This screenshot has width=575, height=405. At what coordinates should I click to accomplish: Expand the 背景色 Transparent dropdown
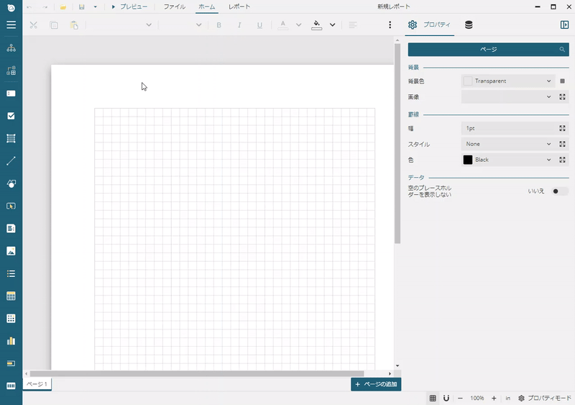pyautogui.click(x=507, y=81)
